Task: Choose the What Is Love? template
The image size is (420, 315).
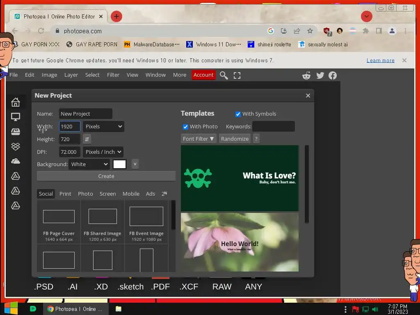Action: (240, 178)
